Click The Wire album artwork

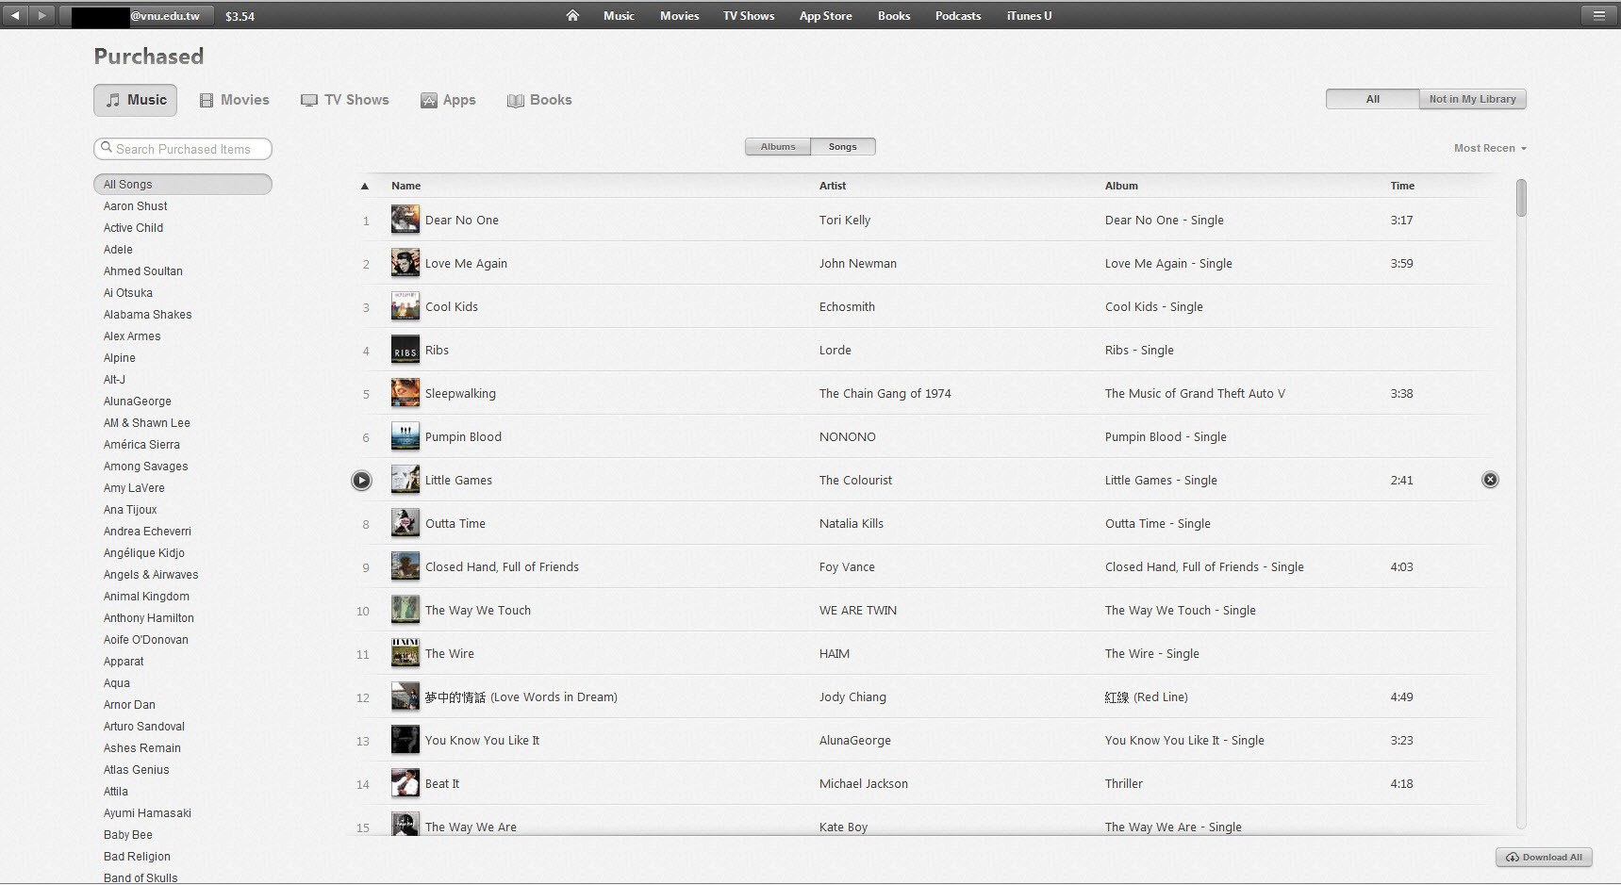(405, 653)
